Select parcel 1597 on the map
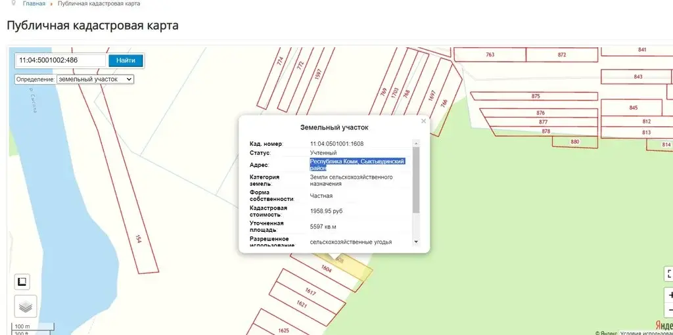 (318, 74)
